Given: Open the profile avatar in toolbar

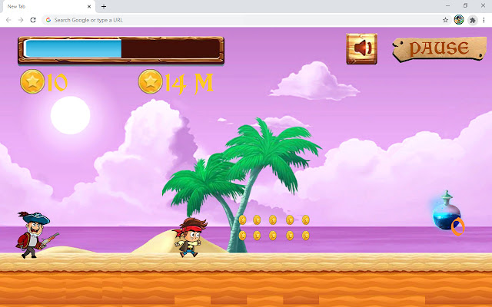Looking at the screenshot, I should click(x=459, y=20).
